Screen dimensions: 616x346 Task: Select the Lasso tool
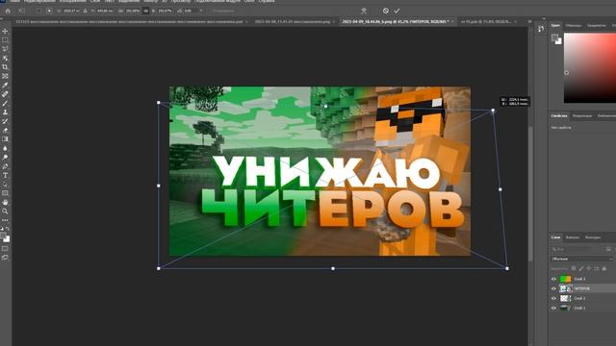[x=5, y=49]
